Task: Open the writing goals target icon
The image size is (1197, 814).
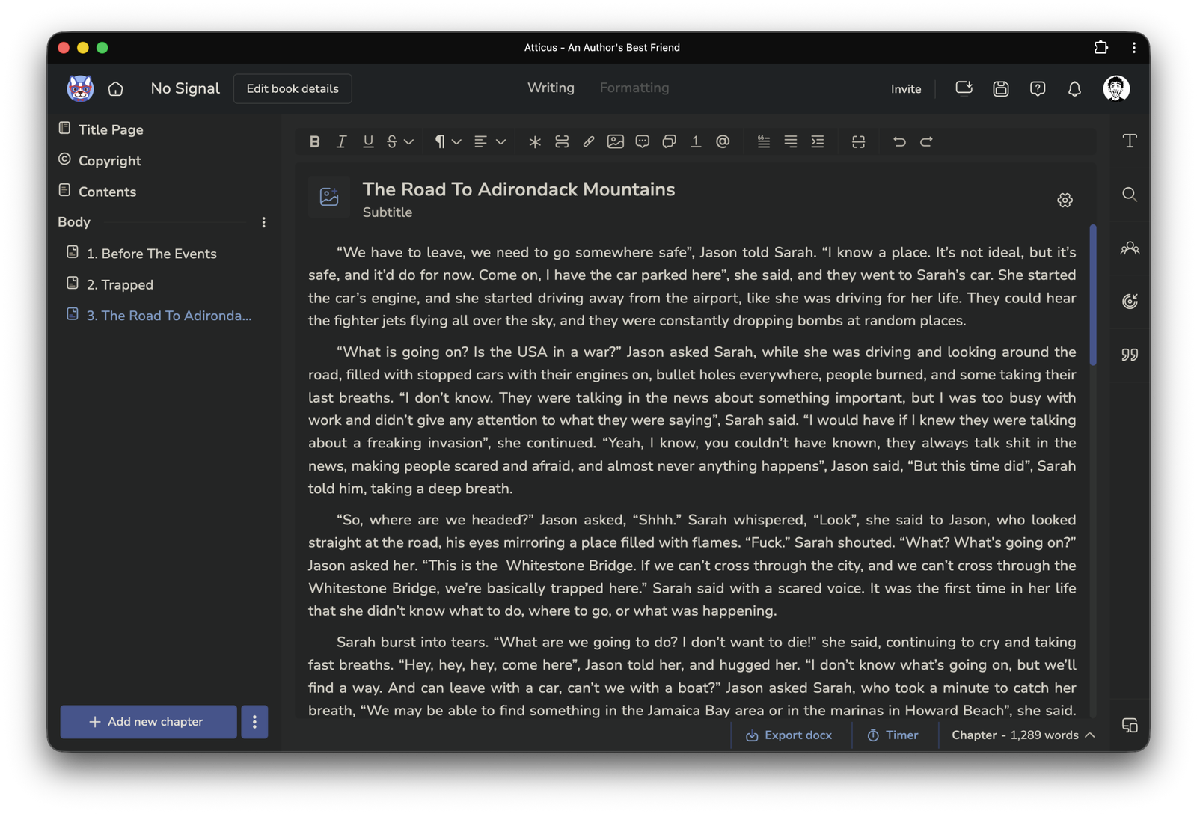Action: coord(1130,301)
